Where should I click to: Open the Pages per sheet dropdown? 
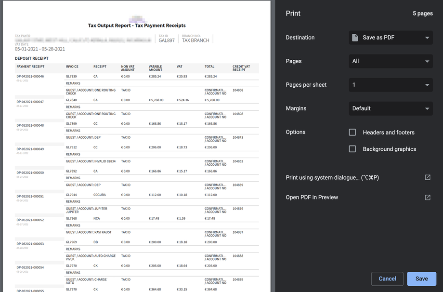[391, 85]
